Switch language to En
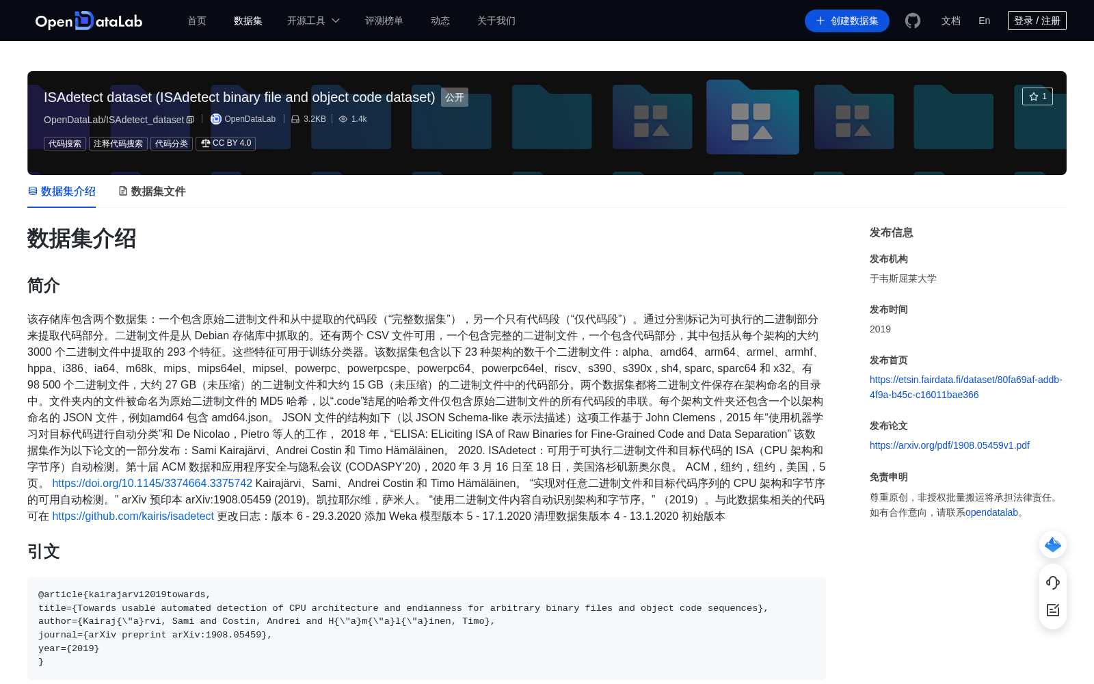The height and width of the screenshot is (684, 1094). pyautogui.click(x=985, y=21)
